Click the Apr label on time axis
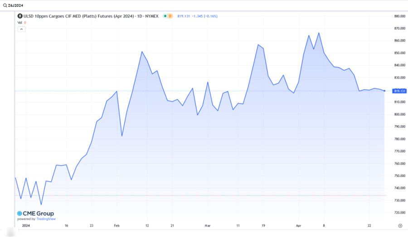Screen dimensions: 408x237 click(x=298, y=225)
